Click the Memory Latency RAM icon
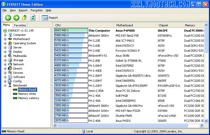This screenshot has width=210, height=135. (15, 98)
